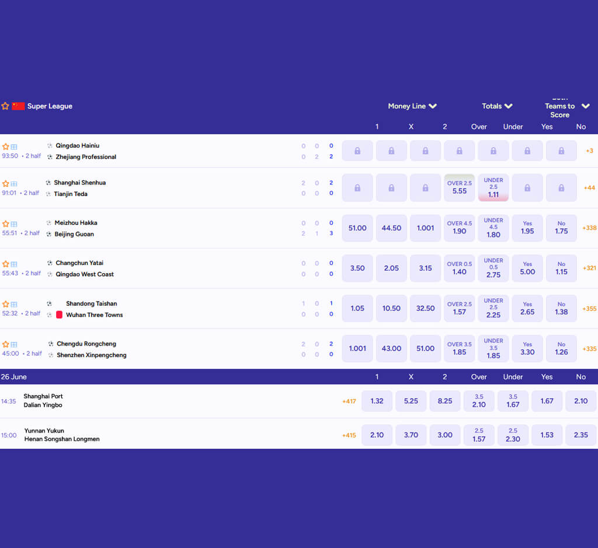The width and height of the screenshot is (598, 548).
Task: Open Shanghai Port vs Dalian Yingbo match
Action: click(43, 400)
